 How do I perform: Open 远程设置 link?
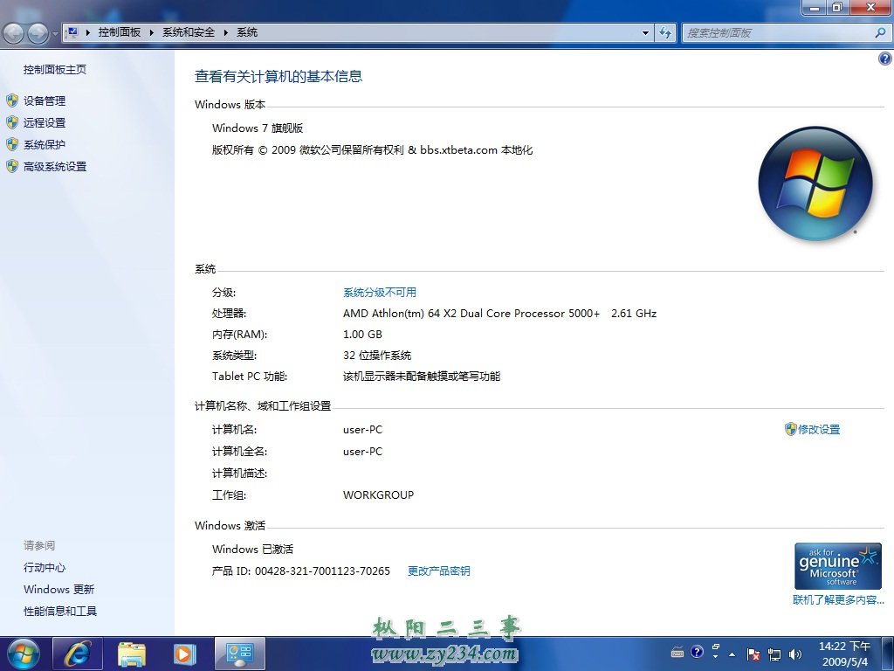[45, 122]
